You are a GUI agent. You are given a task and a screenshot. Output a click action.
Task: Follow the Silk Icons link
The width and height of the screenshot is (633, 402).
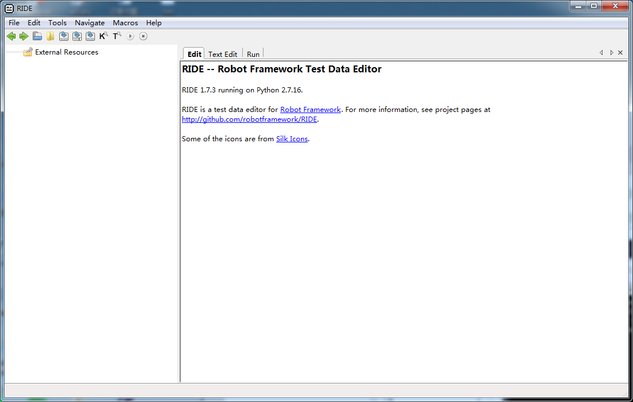(x=292, y=138)
